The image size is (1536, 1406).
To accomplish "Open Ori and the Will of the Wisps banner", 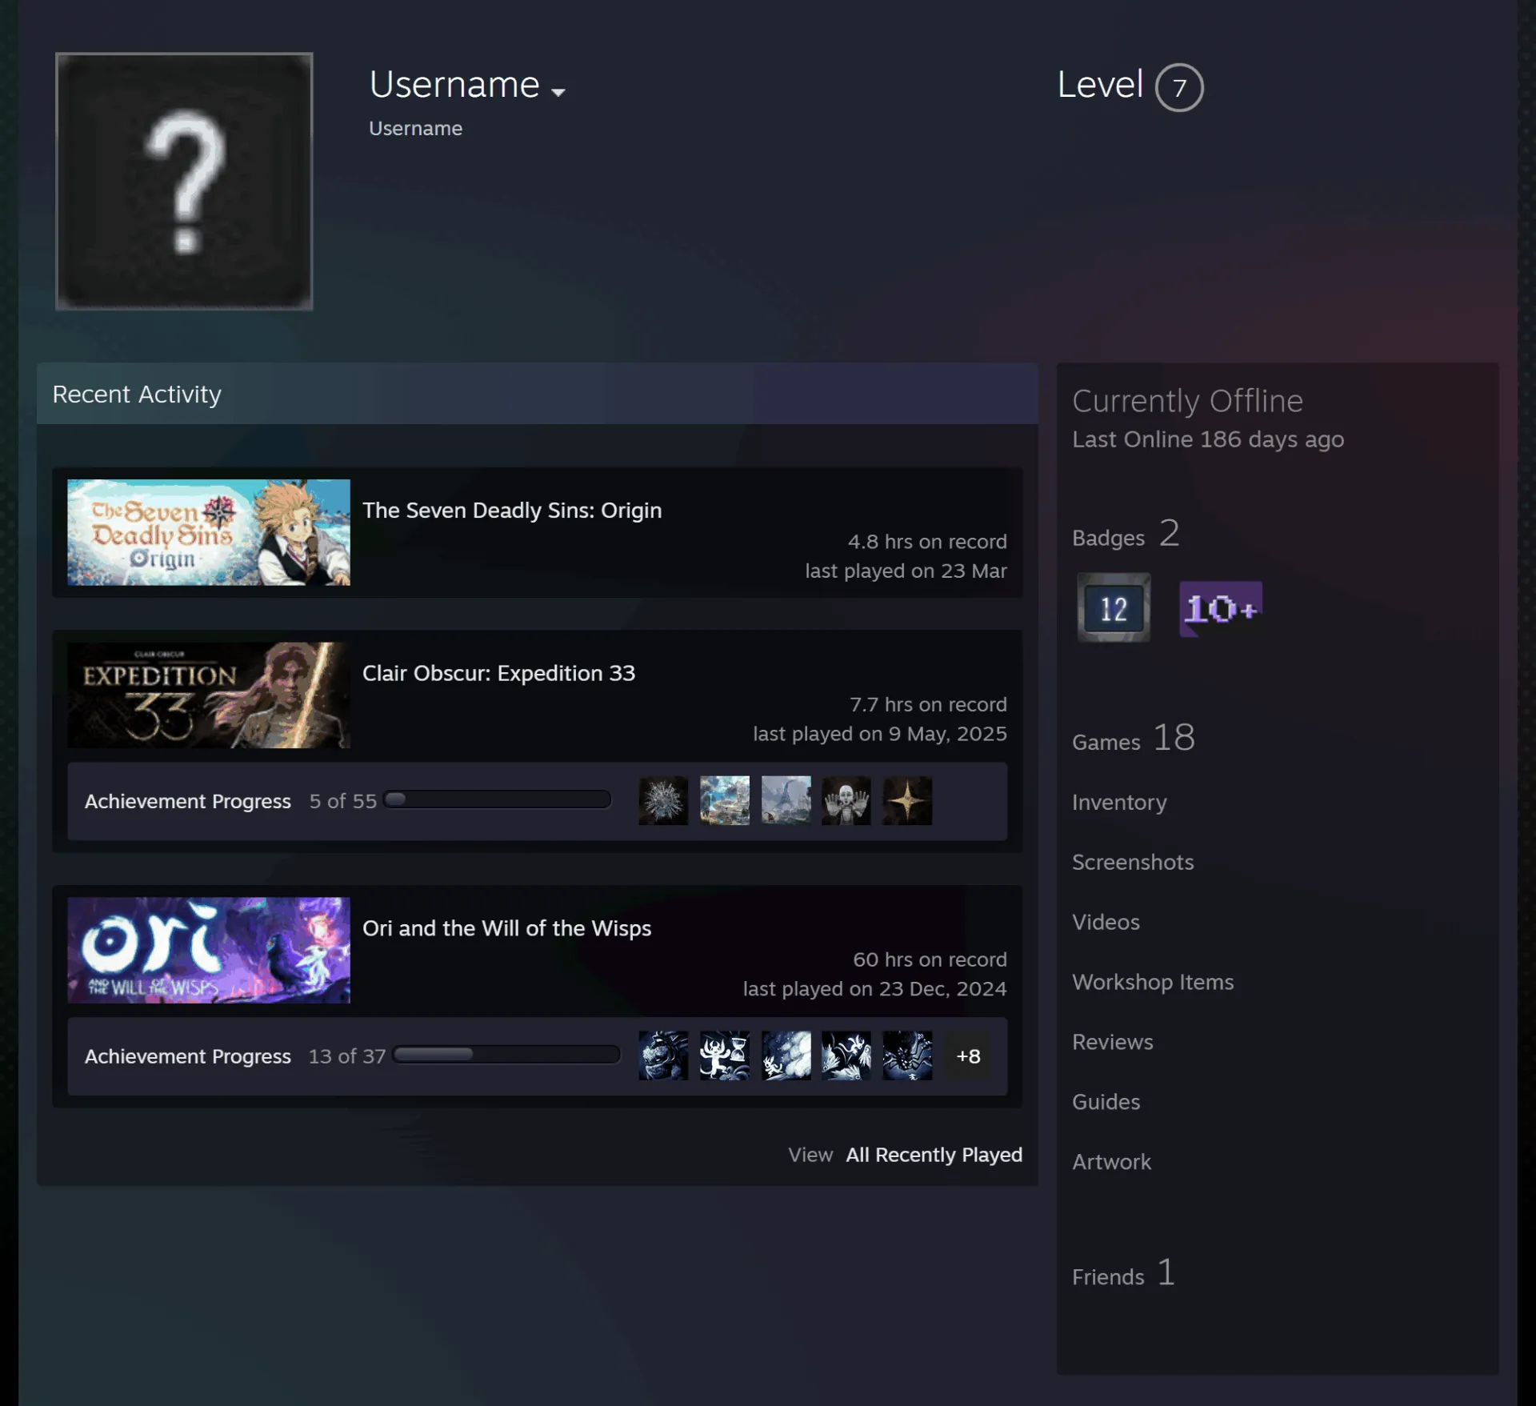I will [209, 950].
